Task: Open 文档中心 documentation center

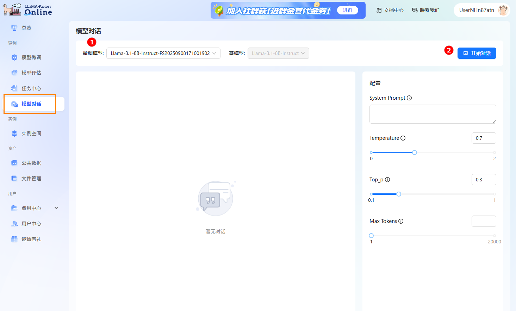Action: click(x=390, y=10)
